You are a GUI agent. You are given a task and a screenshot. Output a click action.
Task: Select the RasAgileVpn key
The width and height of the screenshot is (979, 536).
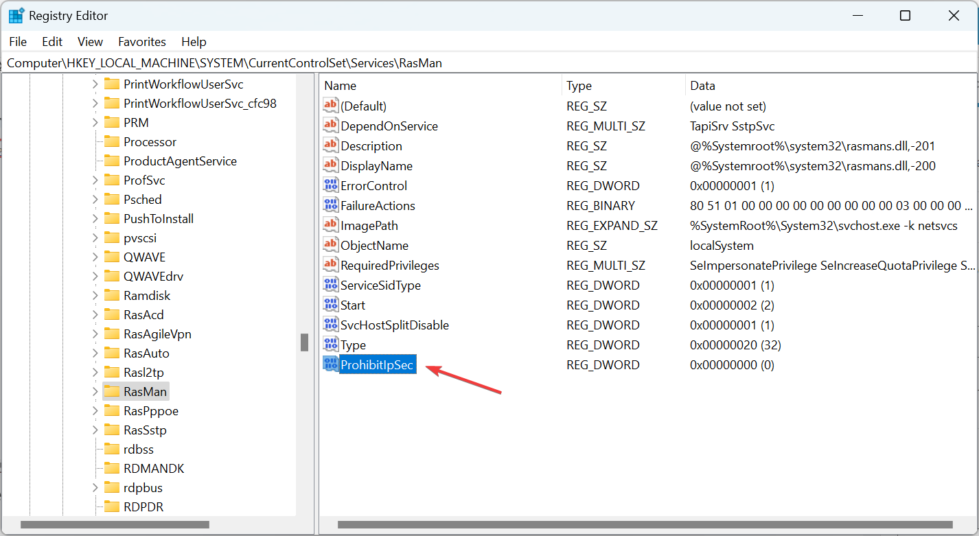[157, 334]
